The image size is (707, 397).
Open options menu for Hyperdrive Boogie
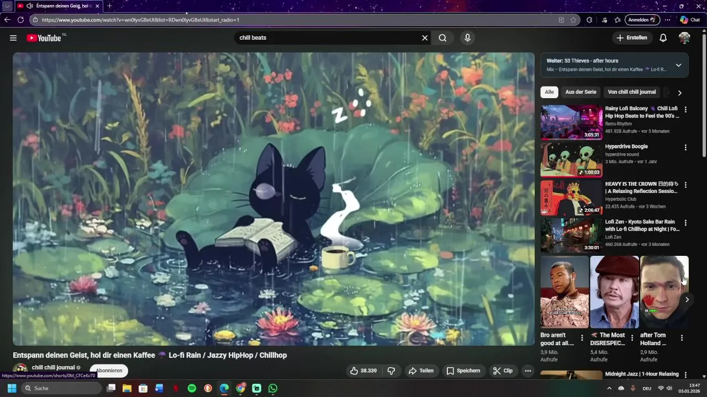(x=685, y=148)
